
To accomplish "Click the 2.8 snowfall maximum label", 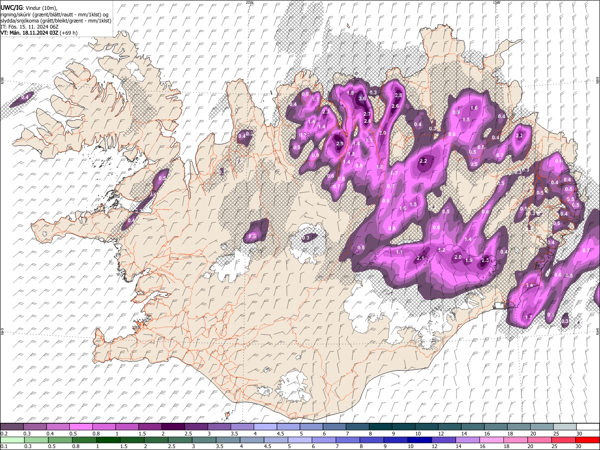I will (399, 95).
